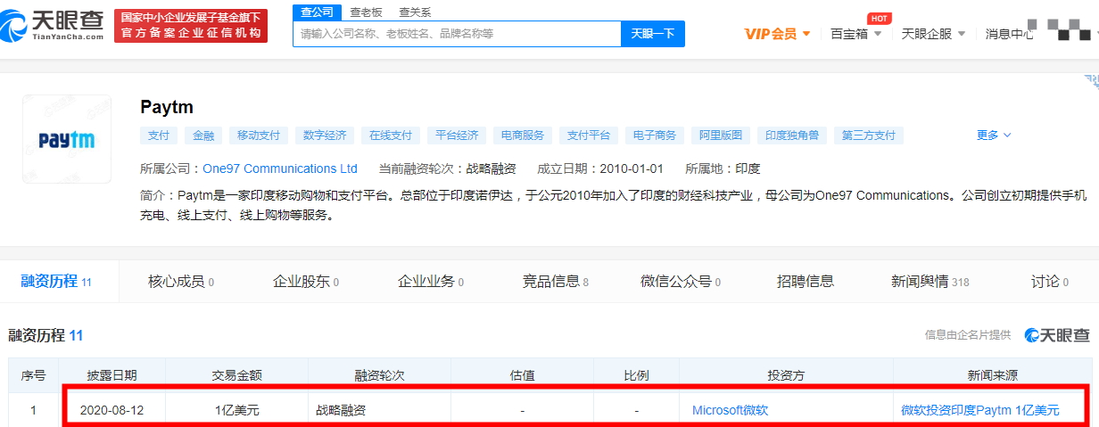Switch to 新闻舆情 tab
Screen dimensions: 1099x427
(x=930, y=282)
